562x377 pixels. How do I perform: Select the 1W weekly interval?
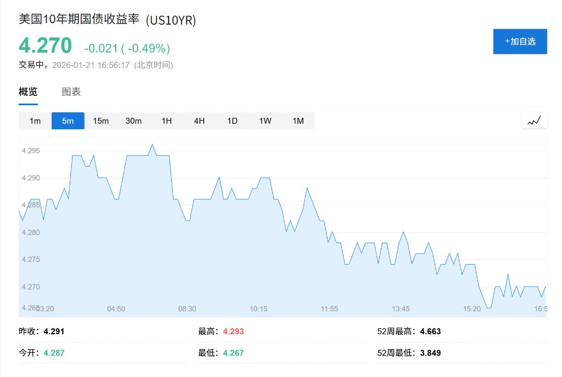pos(265,121)
